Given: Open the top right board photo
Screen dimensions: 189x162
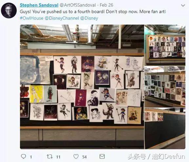Looking at the screenshot, I should point(165,45).
